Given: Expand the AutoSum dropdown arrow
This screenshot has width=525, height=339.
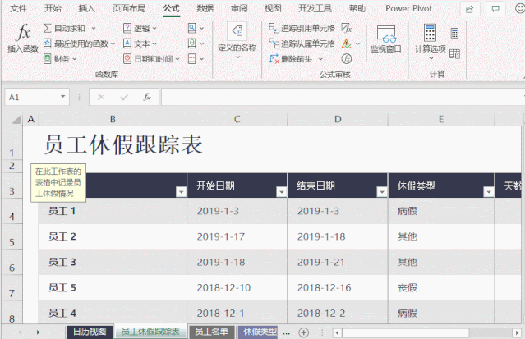Looking at the screenshot, I should pos(94,29).
